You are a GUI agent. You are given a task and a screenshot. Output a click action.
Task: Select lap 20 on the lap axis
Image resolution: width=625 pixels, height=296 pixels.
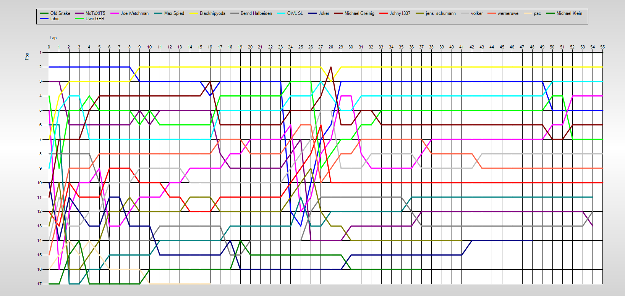pyautogui.click(x=250, y=47)
